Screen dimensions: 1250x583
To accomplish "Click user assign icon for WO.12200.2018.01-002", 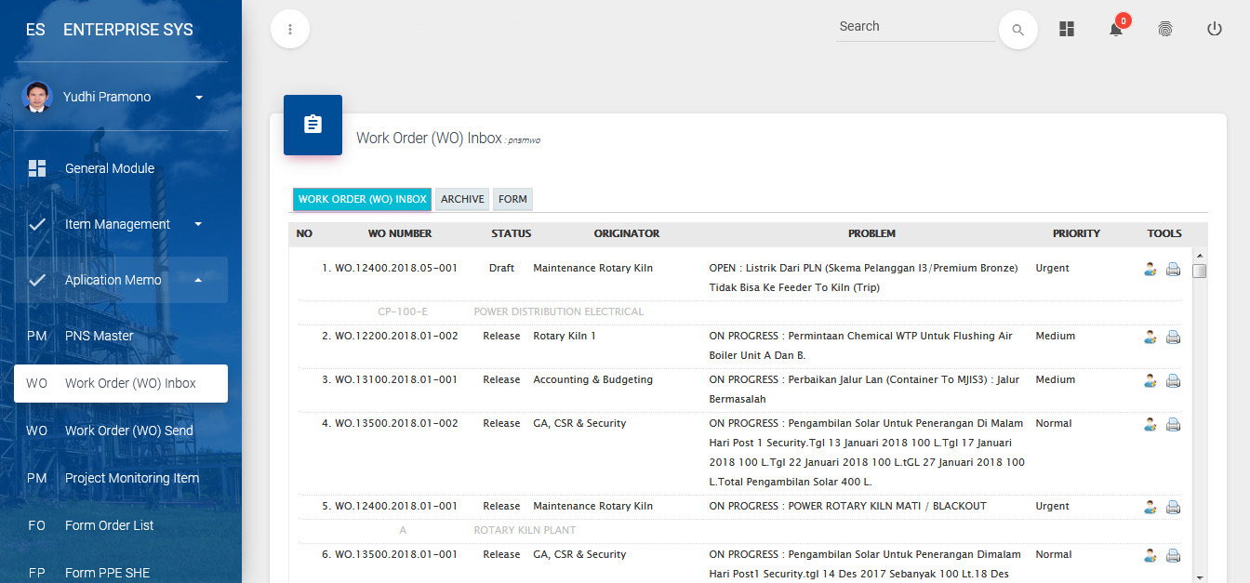I will point(1150,338).
